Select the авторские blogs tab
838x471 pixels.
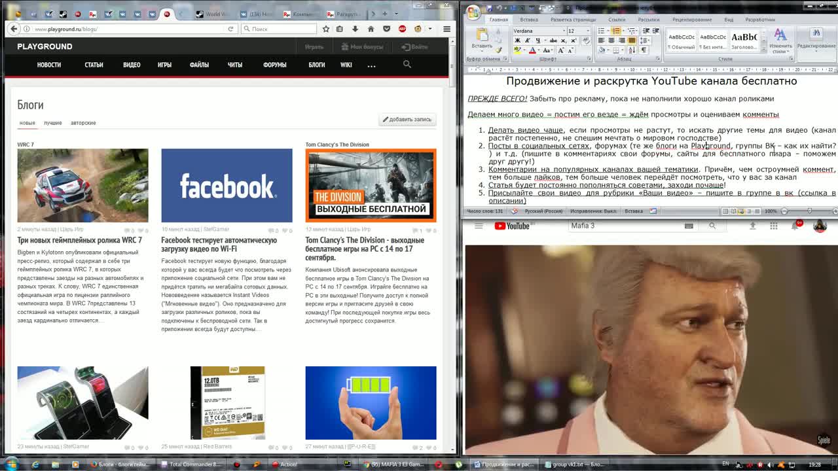click(x=83, y=123)
